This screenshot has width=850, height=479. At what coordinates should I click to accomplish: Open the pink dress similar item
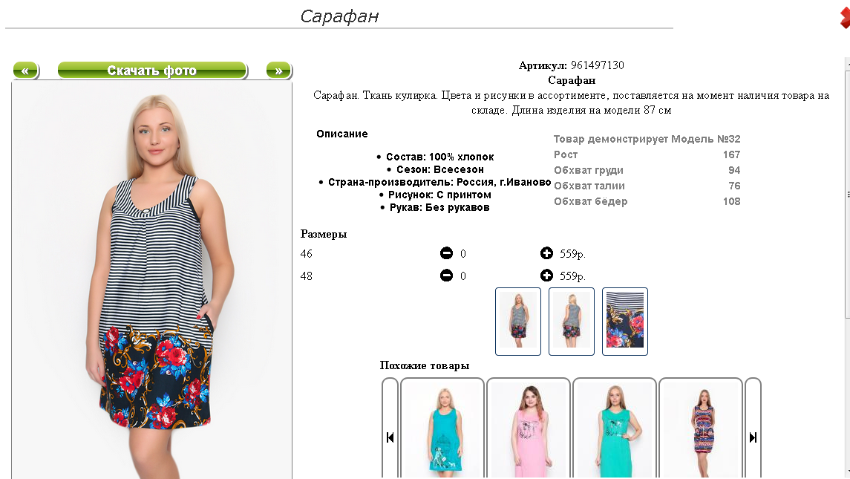coord(529,429)
